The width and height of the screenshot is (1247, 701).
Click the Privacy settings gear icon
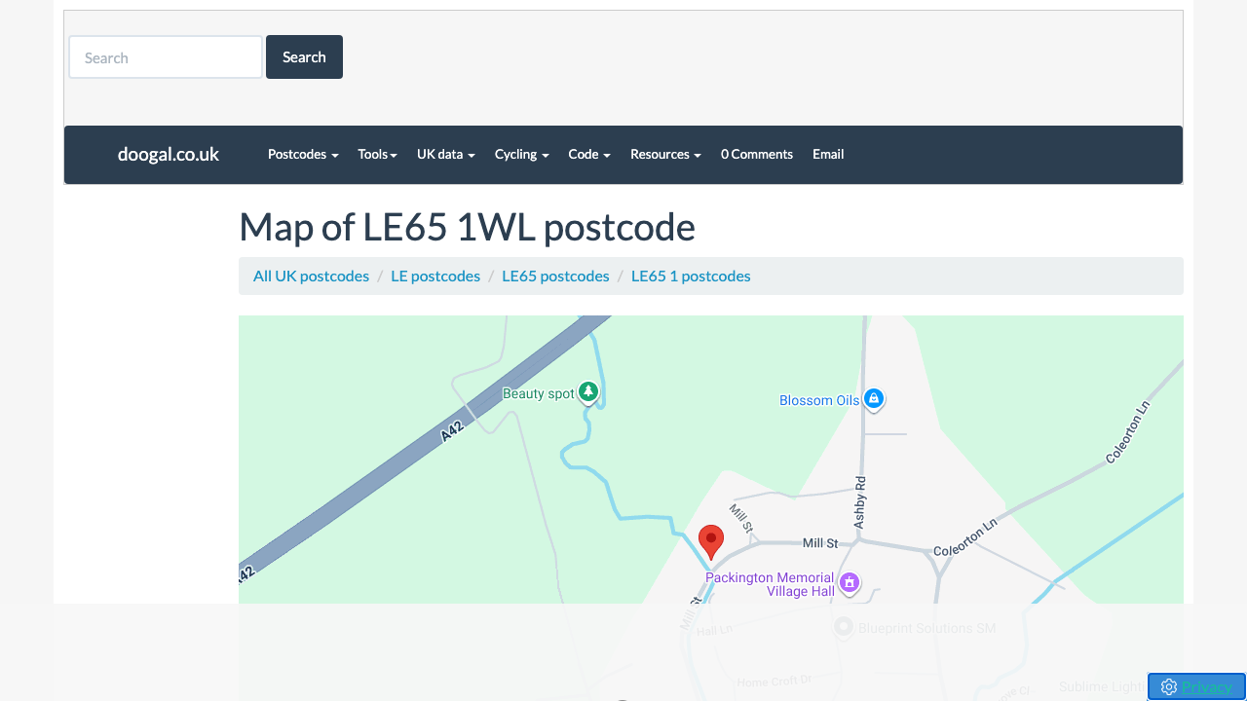pos(1169,687)
